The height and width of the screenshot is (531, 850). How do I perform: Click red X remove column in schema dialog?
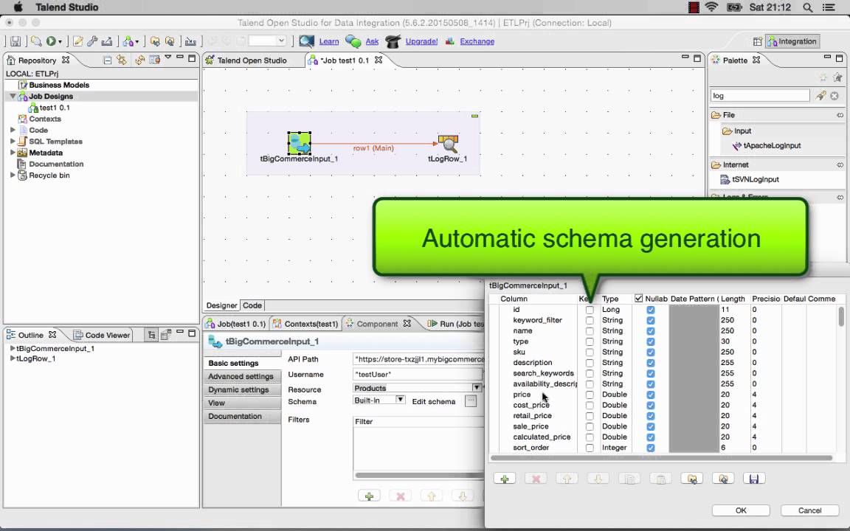tap(536, 479)
